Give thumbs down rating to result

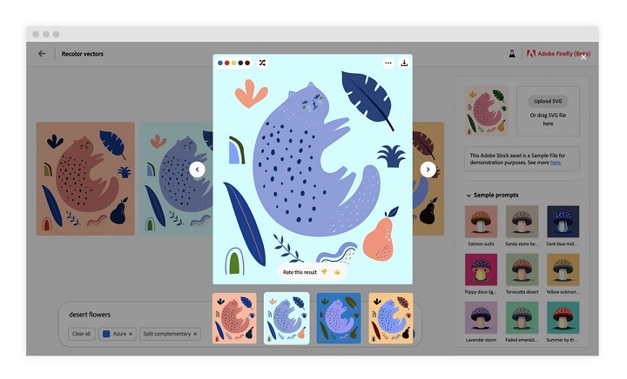point(324,272)
